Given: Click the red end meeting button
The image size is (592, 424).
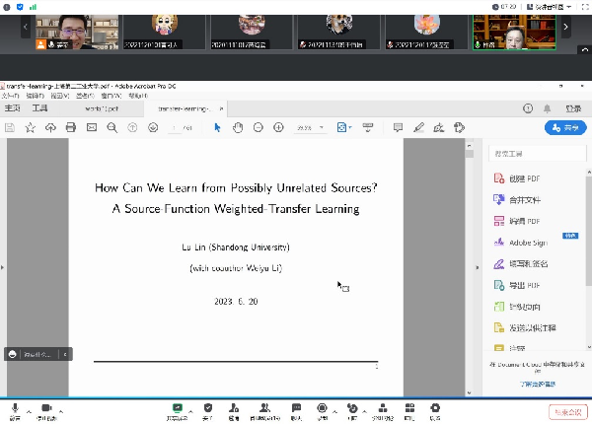Looking at the screenshot, I should pyautogui.click(x=566, y=409).
